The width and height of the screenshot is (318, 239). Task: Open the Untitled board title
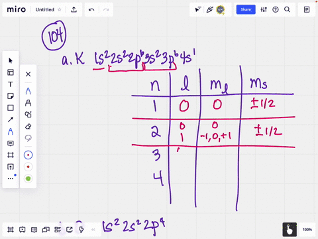pos(44,10)
